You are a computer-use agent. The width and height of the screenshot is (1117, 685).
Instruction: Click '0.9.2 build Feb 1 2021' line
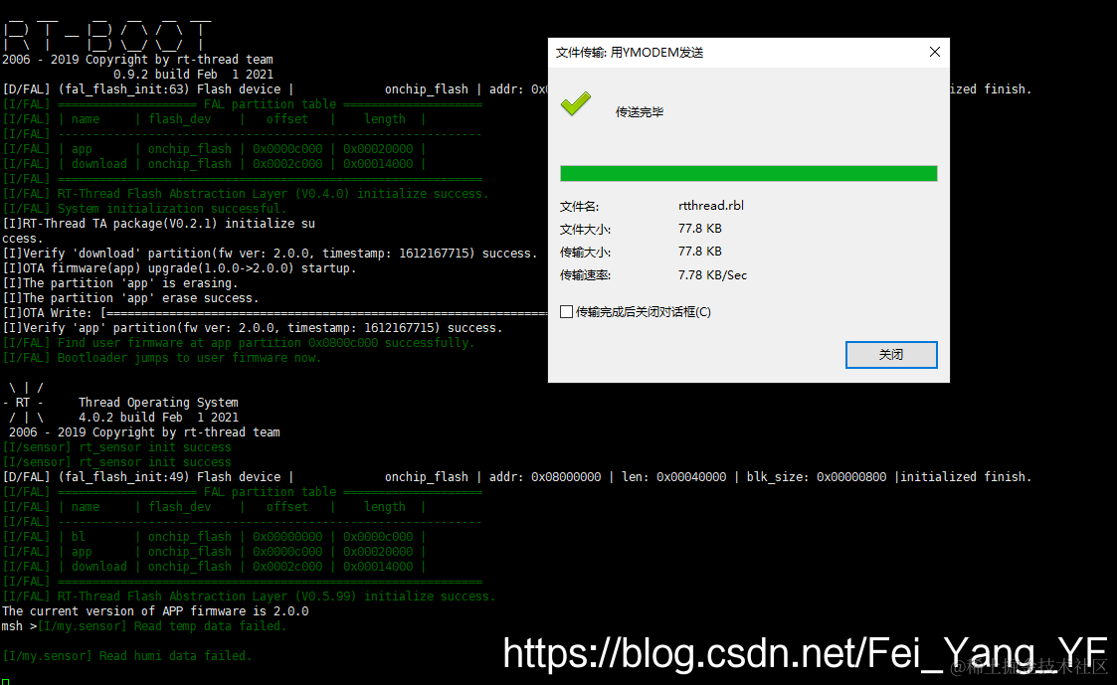click(193, 74)
